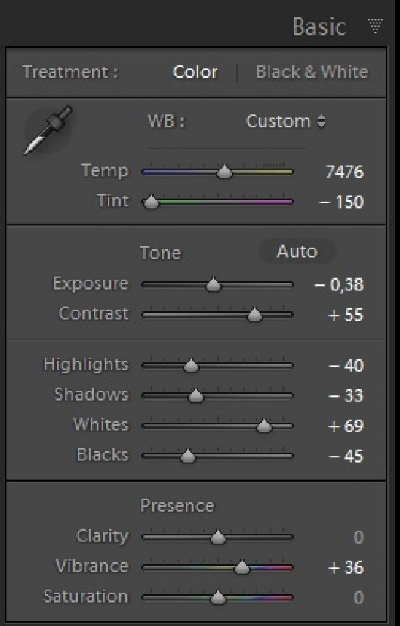Image resolution: width=400 pixels, height=626 pixels.
Task: Select Color treatment
Action: [195, 72]
